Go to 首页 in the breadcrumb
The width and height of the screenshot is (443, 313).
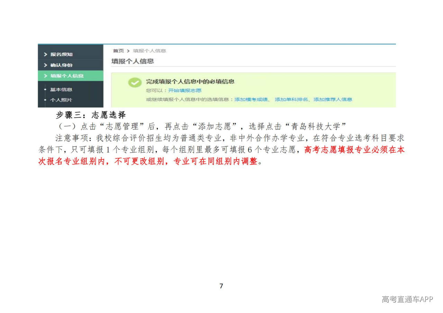click(118, 51)
